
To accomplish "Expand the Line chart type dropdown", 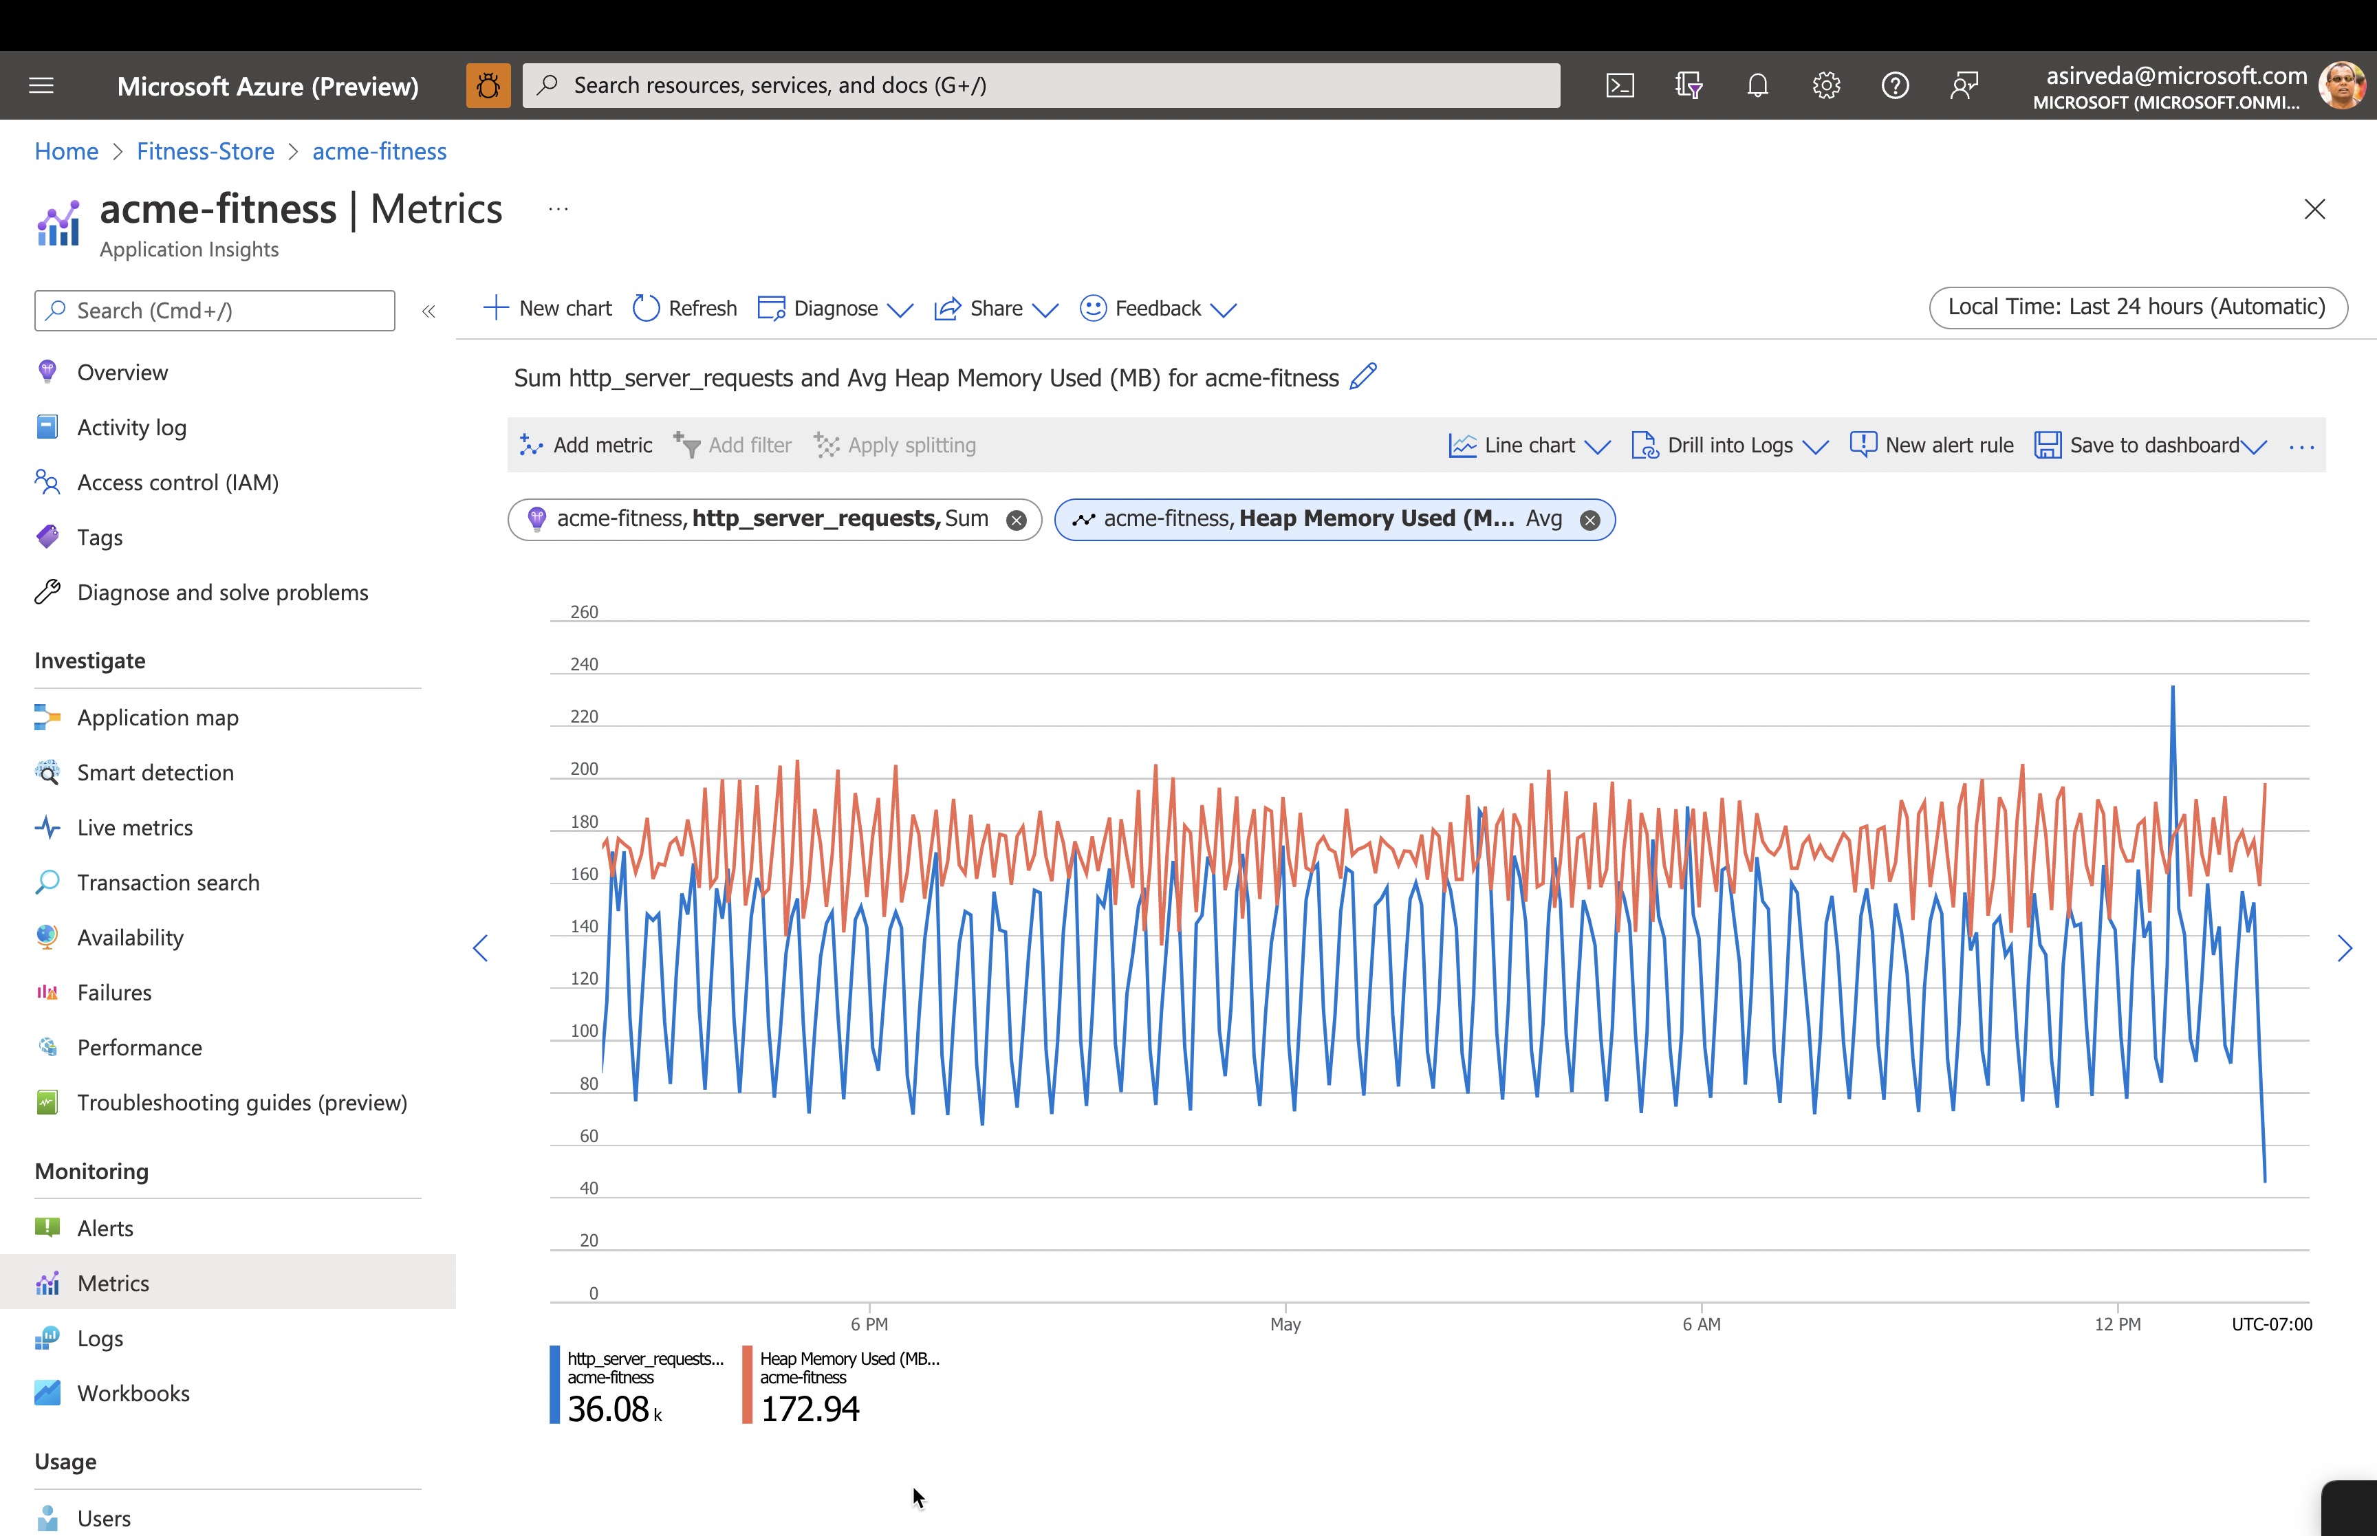I will [x=1529, y=446].
